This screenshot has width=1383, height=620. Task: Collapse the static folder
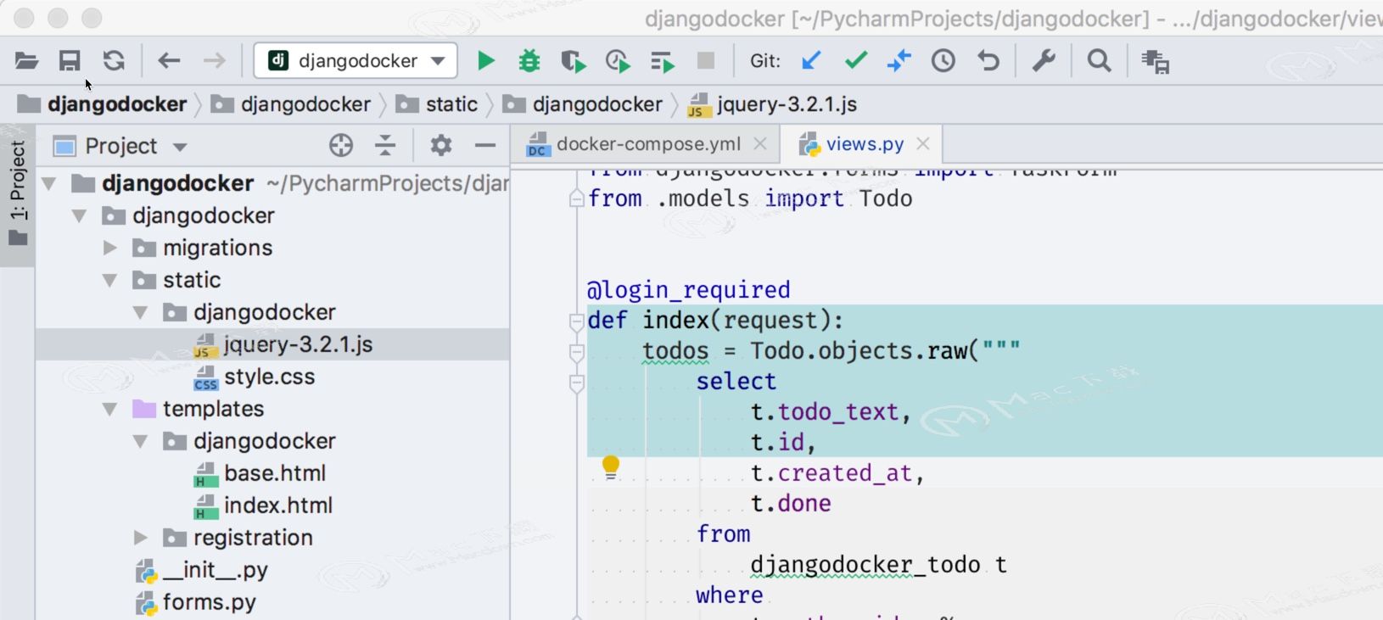[110, 280]
